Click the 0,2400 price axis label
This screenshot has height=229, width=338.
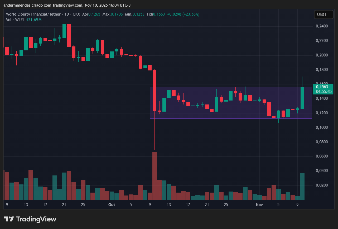point(322,26)
